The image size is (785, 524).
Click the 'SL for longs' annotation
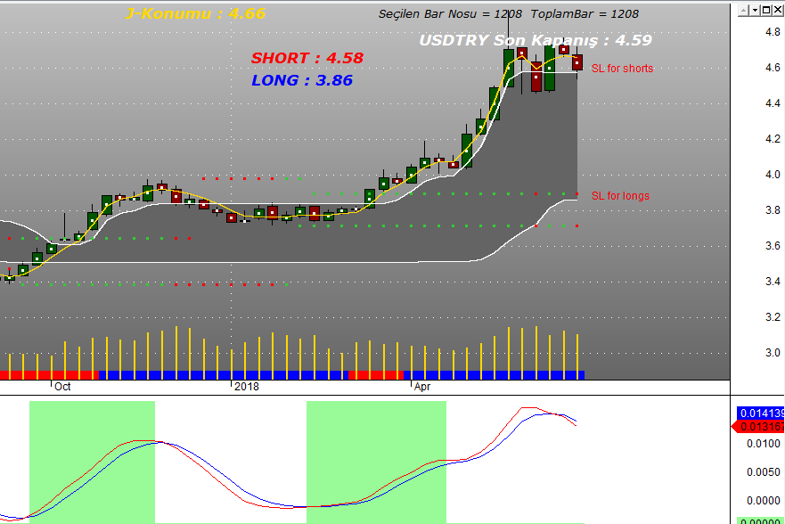[x=621, y=196]
